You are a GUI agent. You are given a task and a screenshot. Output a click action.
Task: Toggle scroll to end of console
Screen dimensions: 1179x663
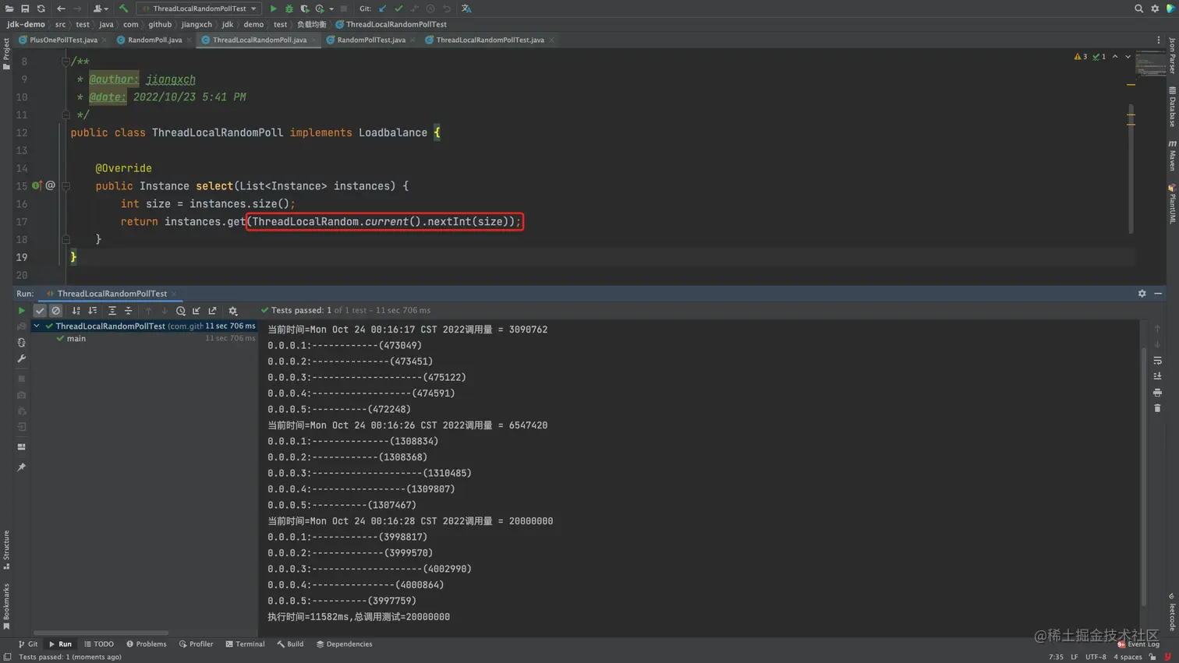(1157, 376)
